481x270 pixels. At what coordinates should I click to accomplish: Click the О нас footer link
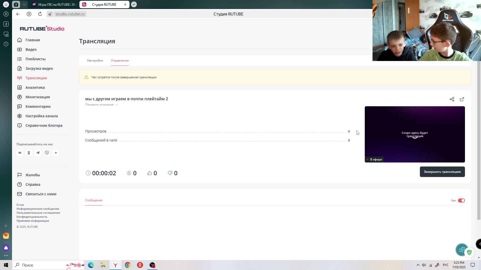(20, 205)
